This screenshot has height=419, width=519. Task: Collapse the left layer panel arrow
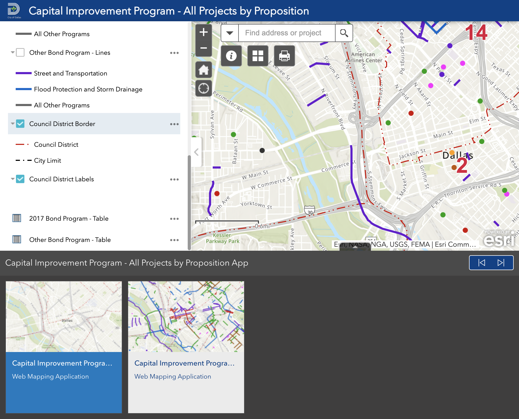[x=196, y=152]
